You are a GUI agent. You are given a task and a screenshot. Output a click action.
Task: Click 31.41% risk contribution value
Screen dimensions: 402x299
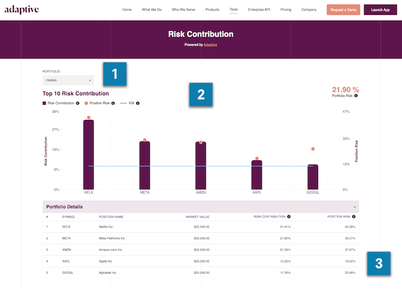pyautogui.click(x=285, y=227)
